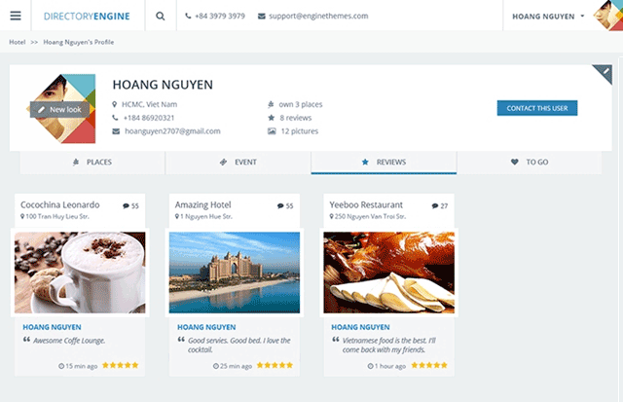
Task: Click Hoang Nguyen author under Cocochina review
Action: coord(52,327)
